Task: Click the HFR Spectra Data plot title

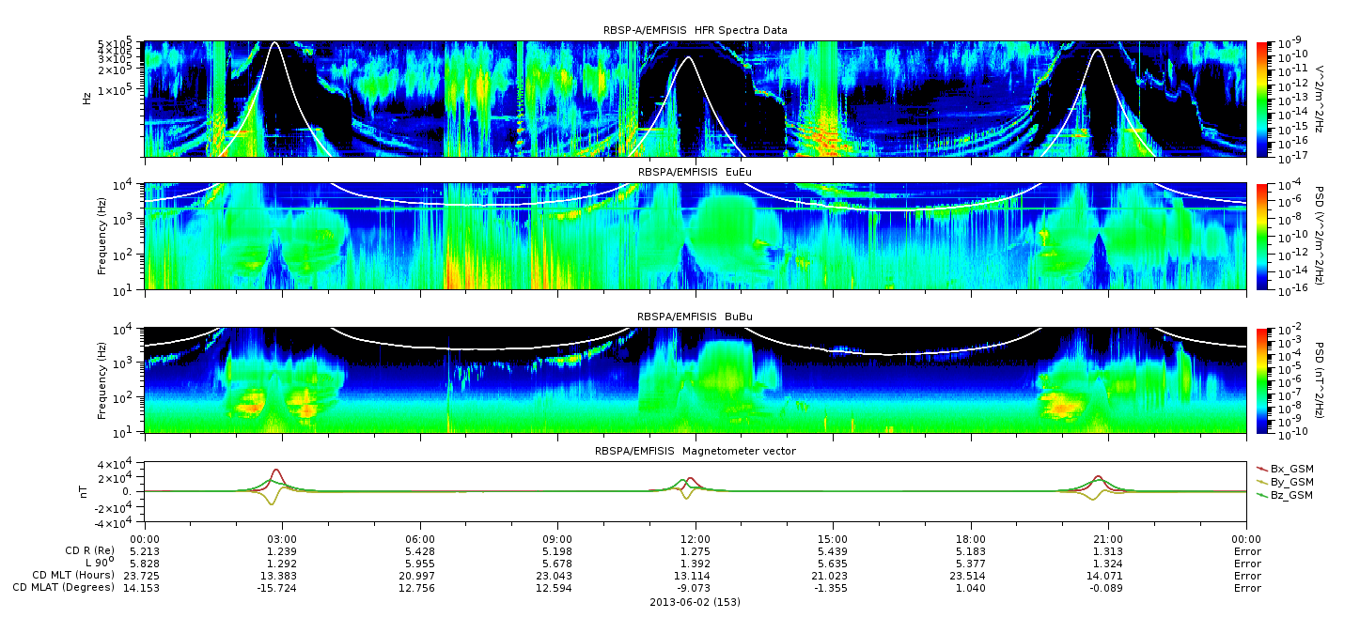Action: coord(695,30)
